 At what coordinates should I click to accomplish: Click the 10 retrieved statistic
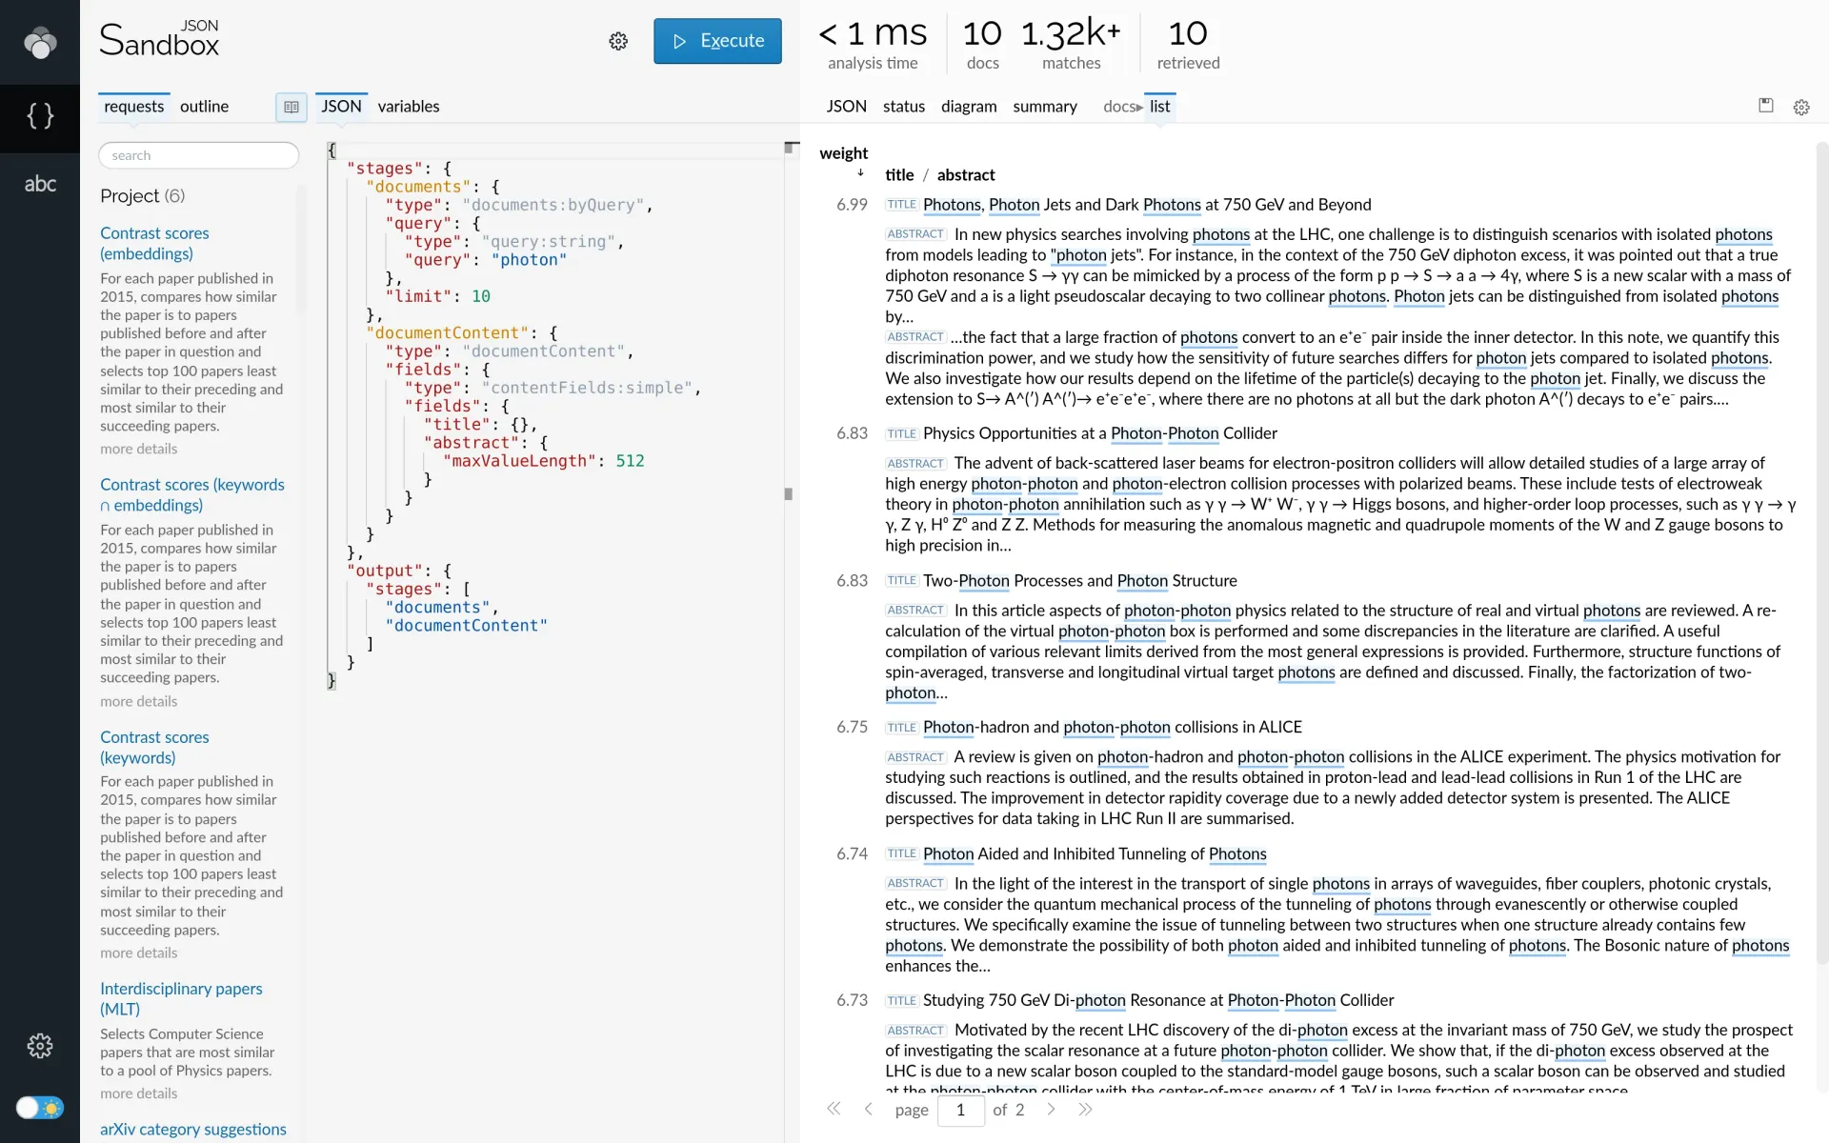tap(1188, 44)
